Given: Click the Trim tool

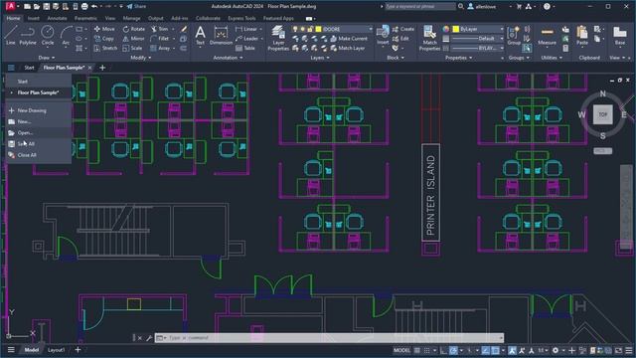Looking at the screenshot, I should tap(159, 29).
